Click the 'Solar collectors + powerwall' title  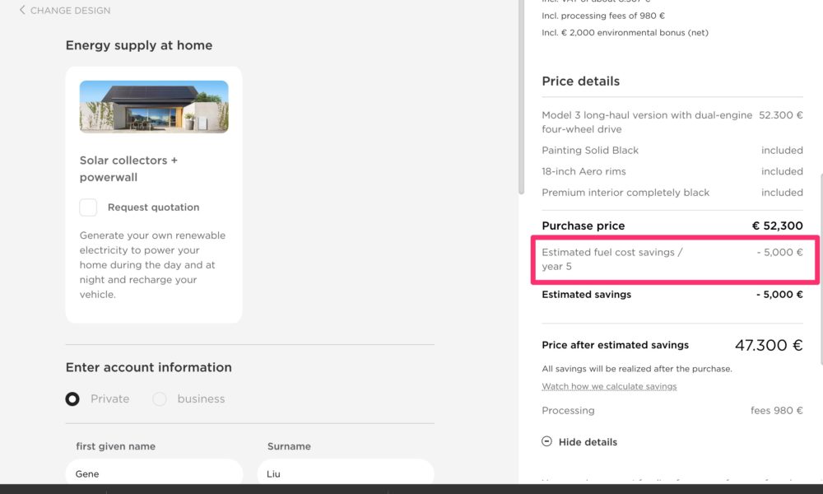coord(128,169)
